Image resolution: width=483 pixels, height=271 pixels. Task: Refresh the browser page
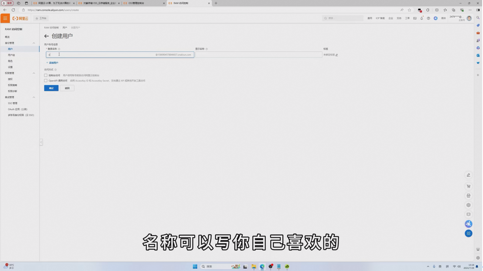tap(13, 10)
